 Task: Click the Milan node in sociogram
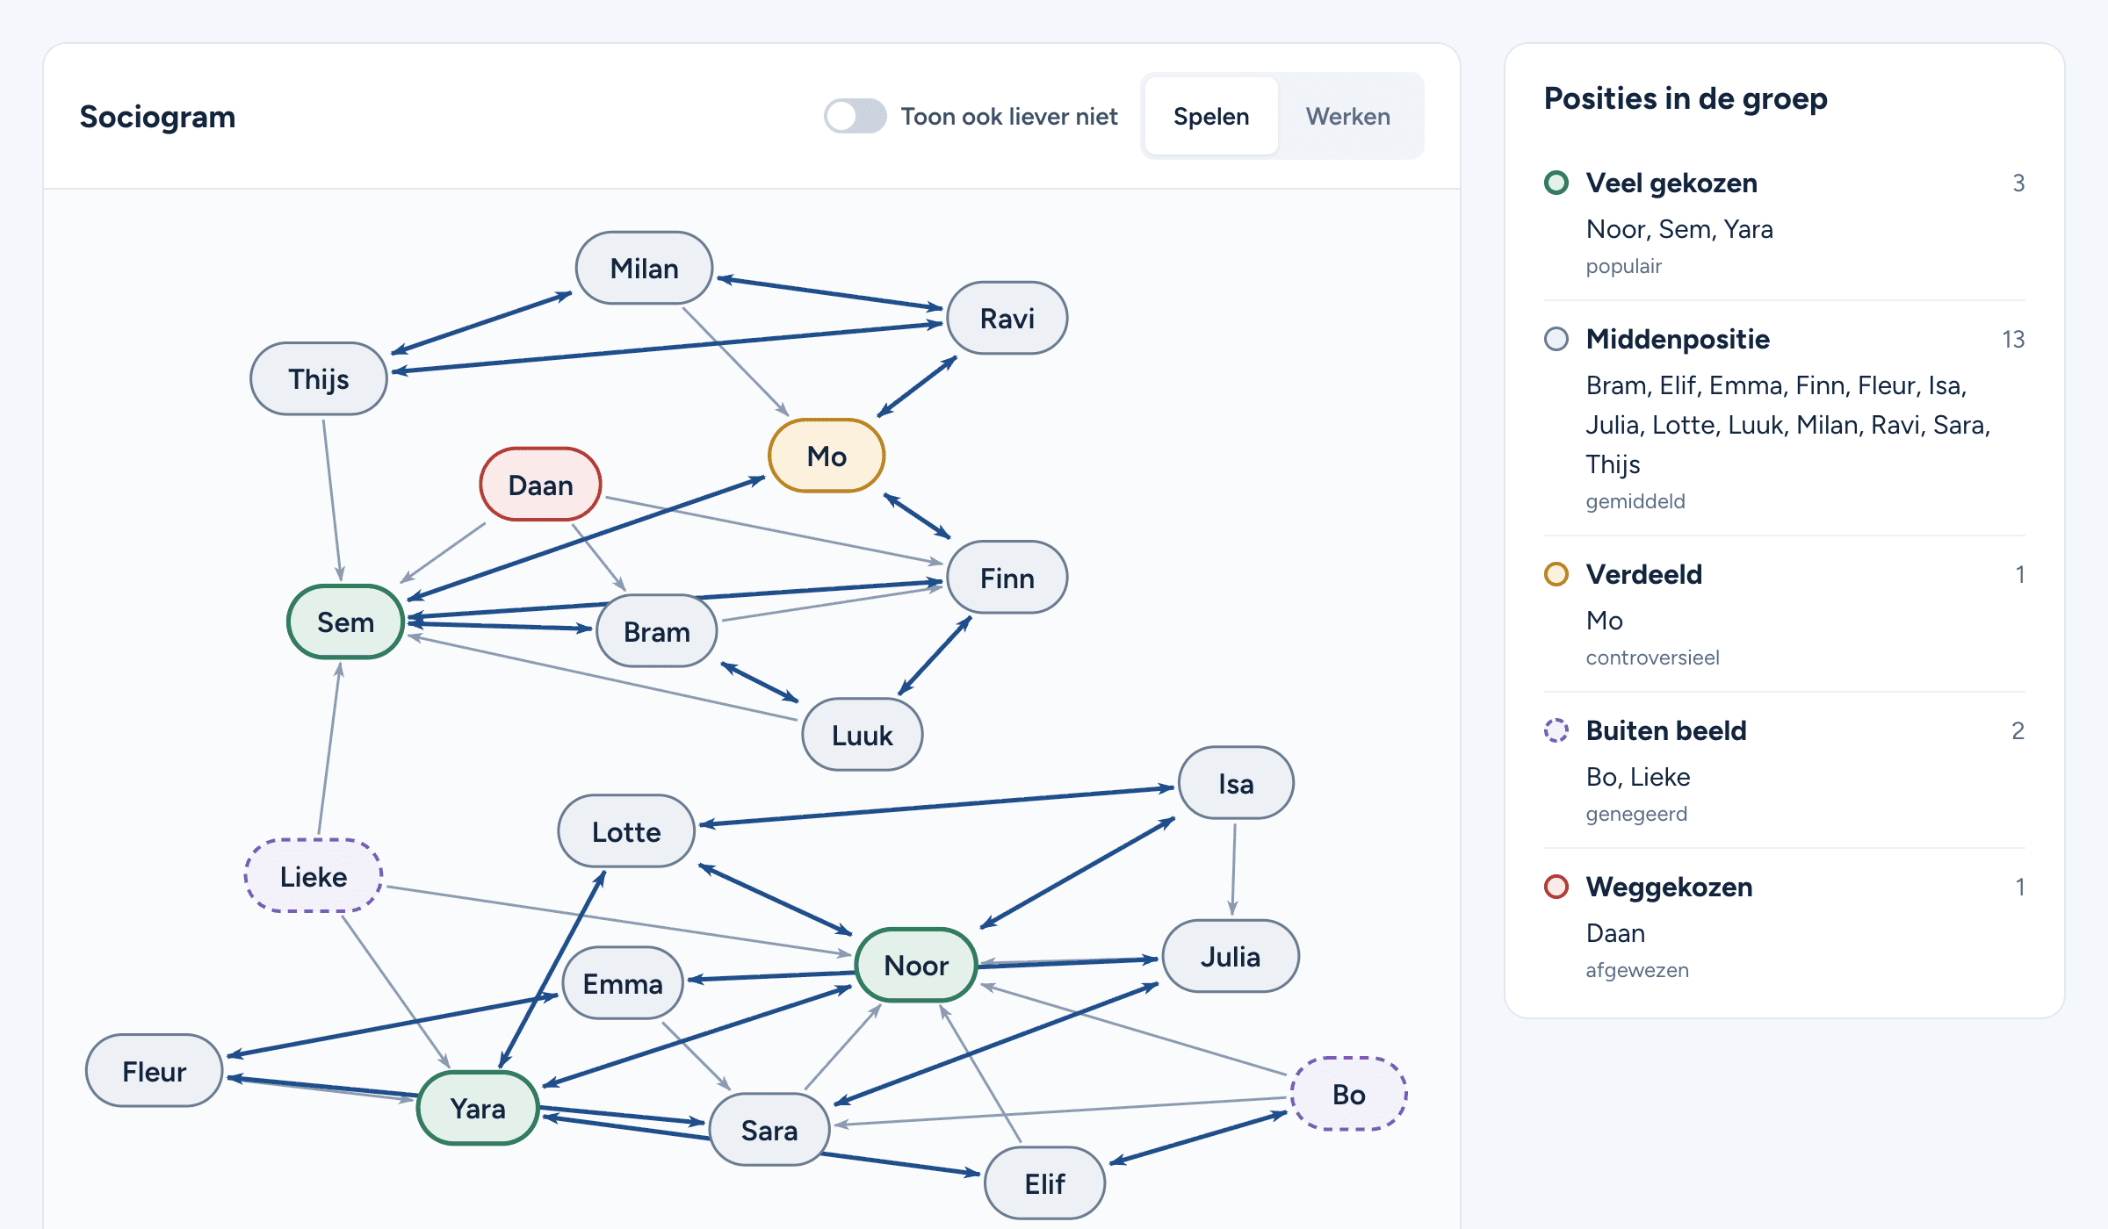coord(644,269)
